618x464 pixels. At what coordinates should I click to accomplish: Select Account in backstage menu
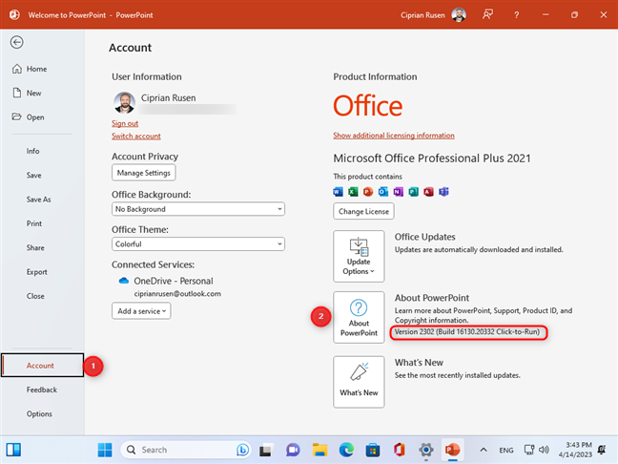[x=42, y=366]
